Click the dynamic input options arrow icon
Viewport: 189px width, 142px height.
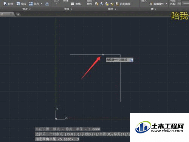click(132, 60)
